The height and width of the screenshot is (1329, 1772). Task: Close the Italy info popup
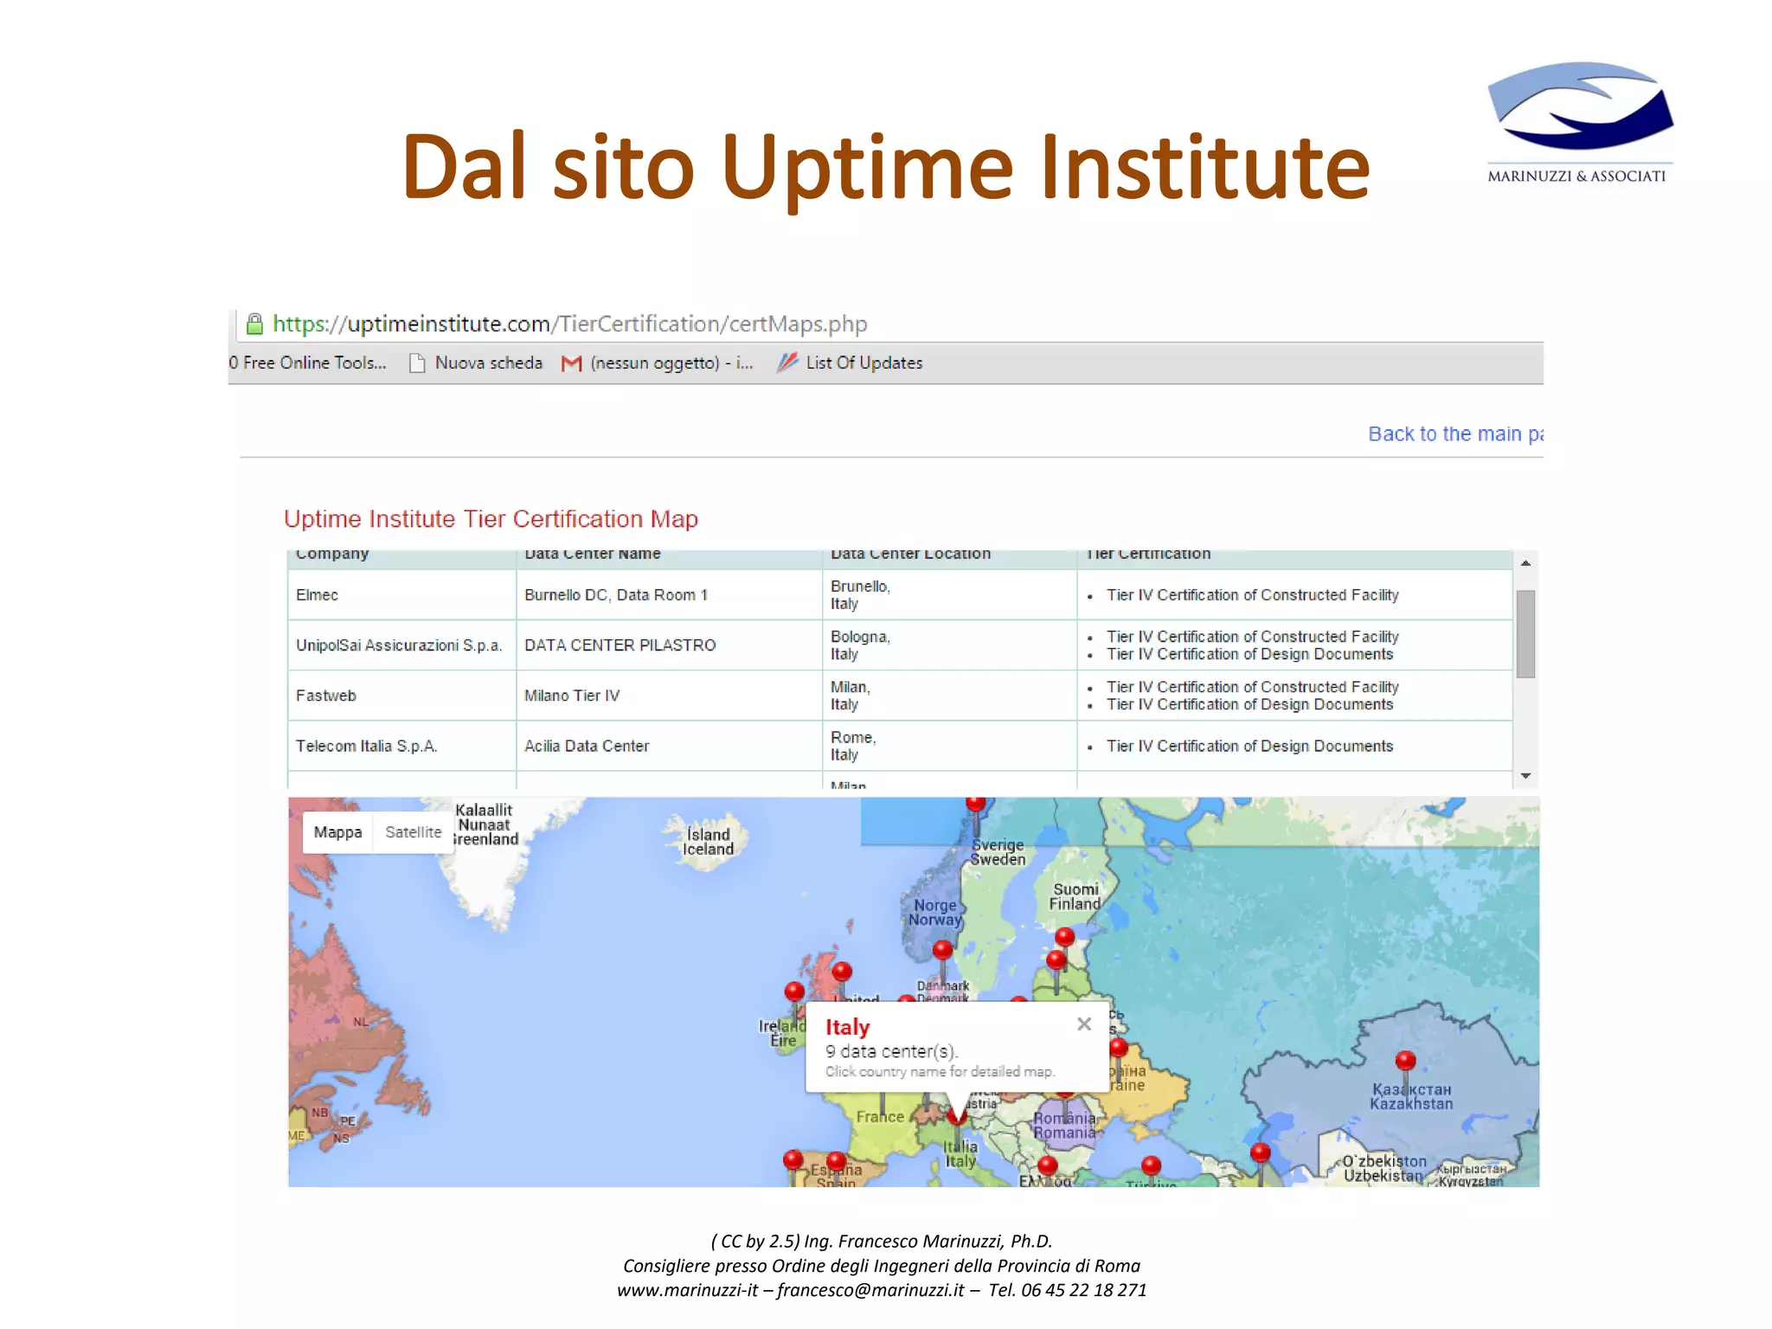pos(1084,1024)
